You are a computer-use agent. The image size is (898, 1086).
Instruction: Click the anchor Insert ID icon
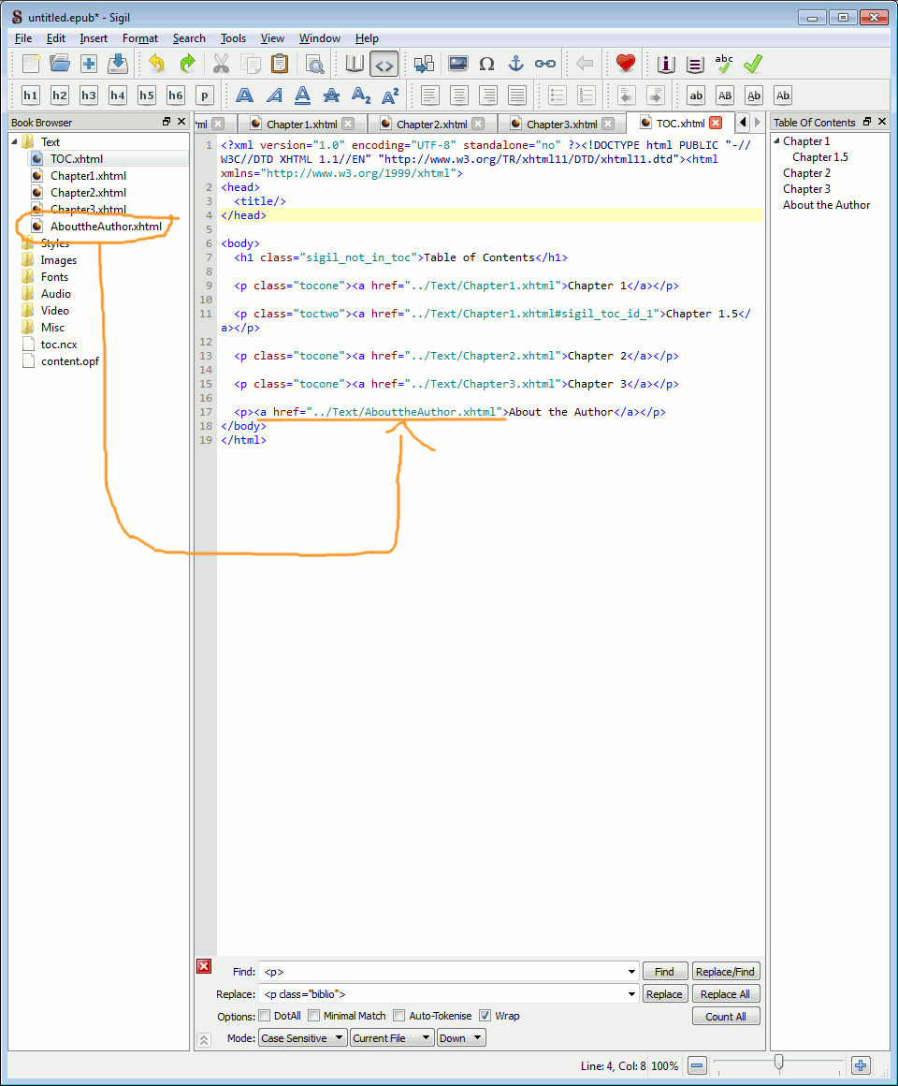coord(515,64)
